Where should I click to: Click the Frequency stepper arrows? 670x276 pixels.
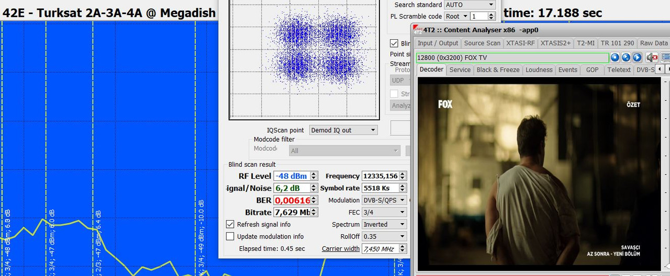[403, 176]
